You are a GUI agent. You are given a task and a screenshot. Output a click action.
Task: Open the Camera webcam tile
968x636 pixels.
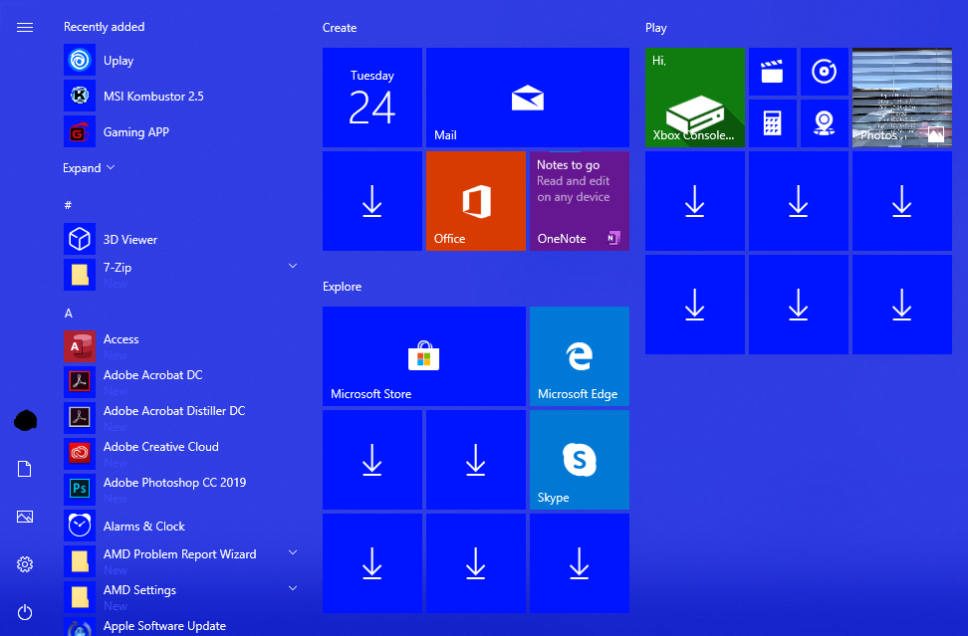(825, 123)
